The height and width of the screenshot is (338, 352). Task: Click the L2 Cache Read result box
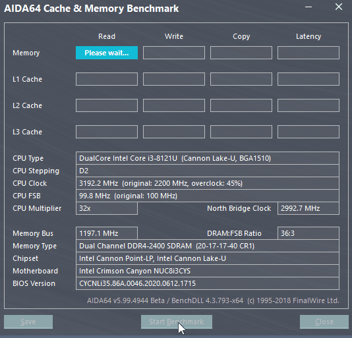click(107, 105)
